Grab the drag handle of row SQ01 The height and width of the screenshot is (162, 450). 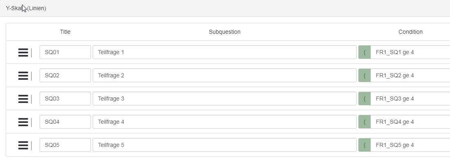click(x=23, y=53)
